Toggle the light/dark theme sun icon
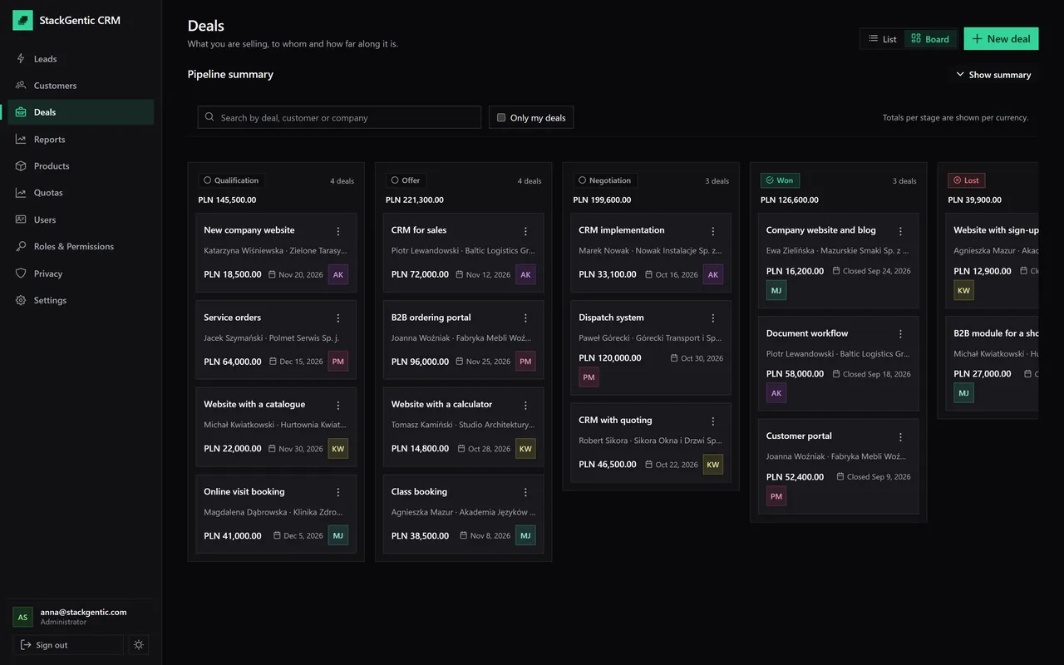Image resolution: width=1064 pixels, height=665 pixels. 139,645
